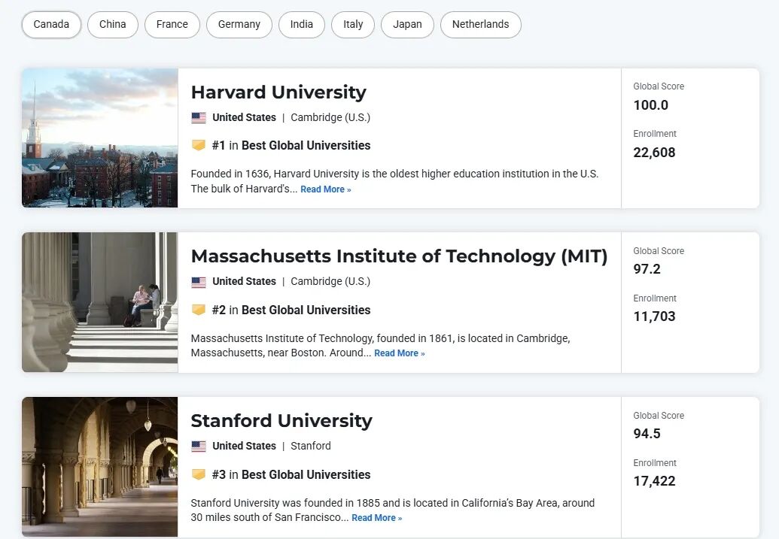Open the Harvard University title link
This screenshot has height=539, width=779.
(278, 92)
